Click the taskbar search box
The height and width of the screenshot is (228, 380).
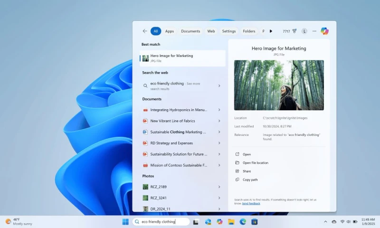tap(161, 222)
